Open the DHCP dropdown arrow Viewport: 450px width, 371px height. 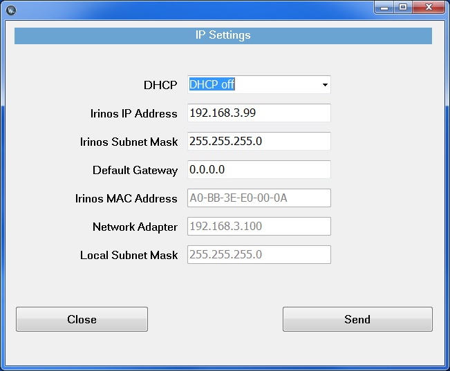pos(325,85)
